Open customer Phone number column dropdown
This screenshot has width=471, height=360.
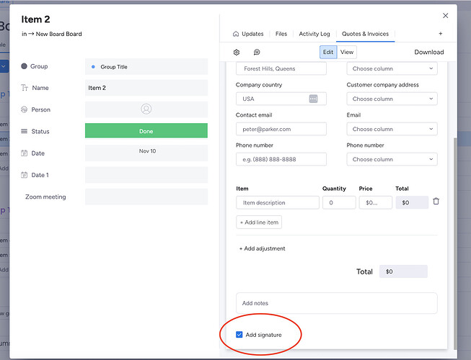[392, 159]
